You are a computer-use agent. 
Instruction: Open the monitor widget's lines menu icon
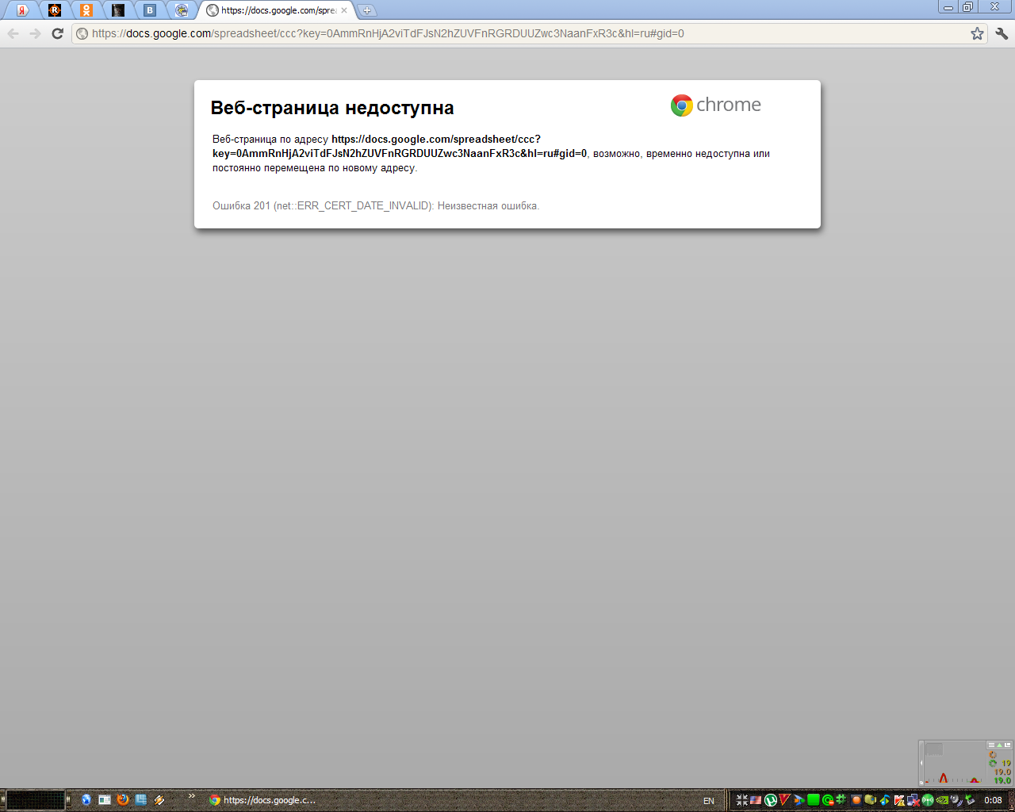pos(991,745)
